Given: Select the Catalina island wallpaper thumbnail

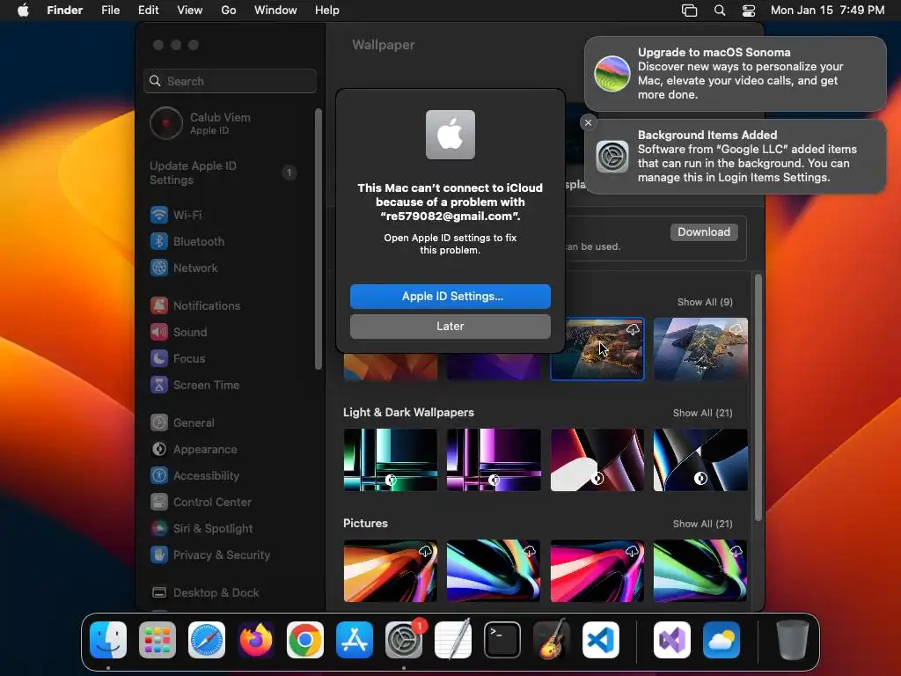Looking at the screenshot, I should click(x=700, y=349).
